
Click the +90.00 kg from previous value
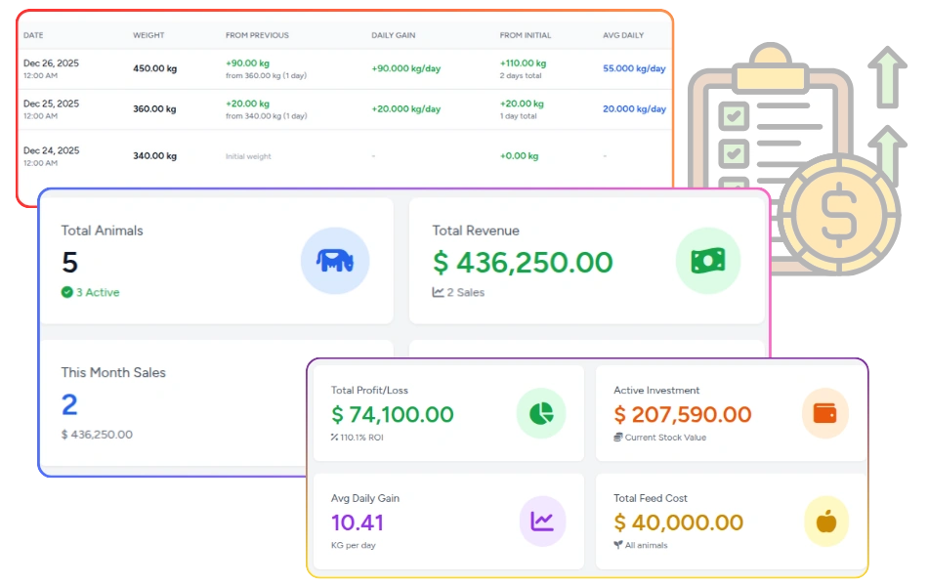pos(247,63)
